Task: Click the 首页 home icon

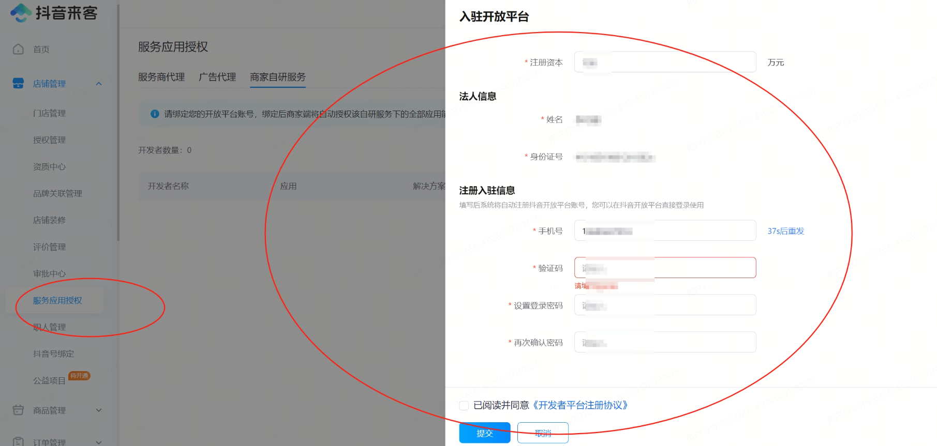Action: pyautogui.click(x=19, y=49)
